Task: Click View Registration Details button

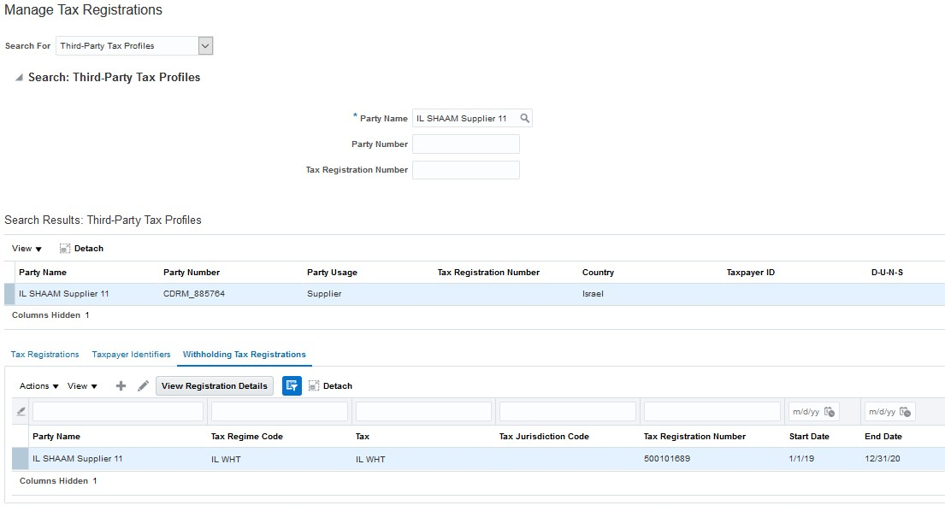Action: 215,386
